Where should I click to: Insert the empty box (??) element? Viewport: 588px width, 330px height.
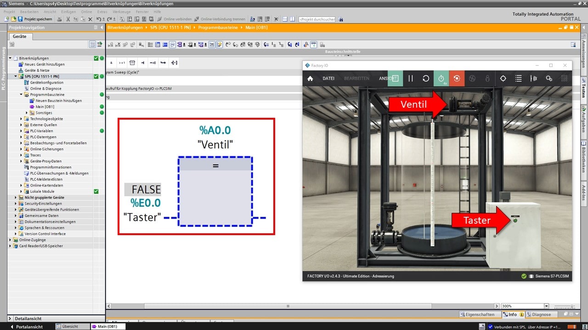pyautogui.click(x=132, y=62)
